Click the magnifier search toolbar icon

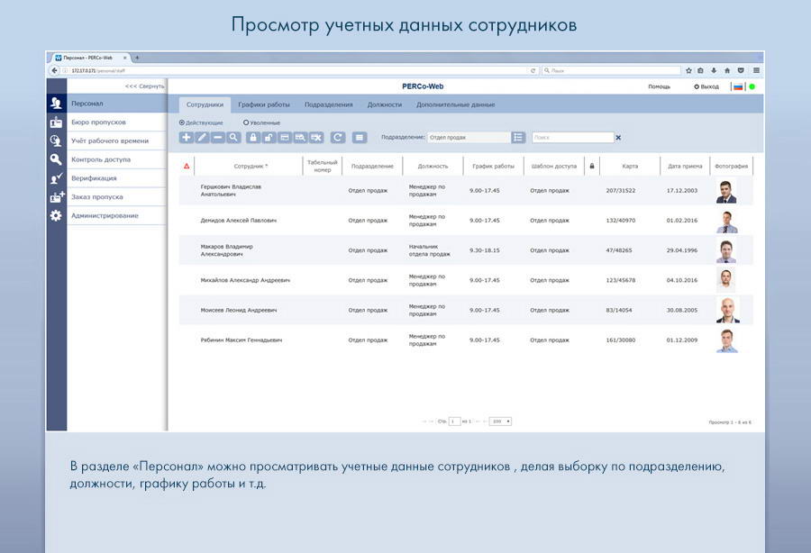(233, 138)
